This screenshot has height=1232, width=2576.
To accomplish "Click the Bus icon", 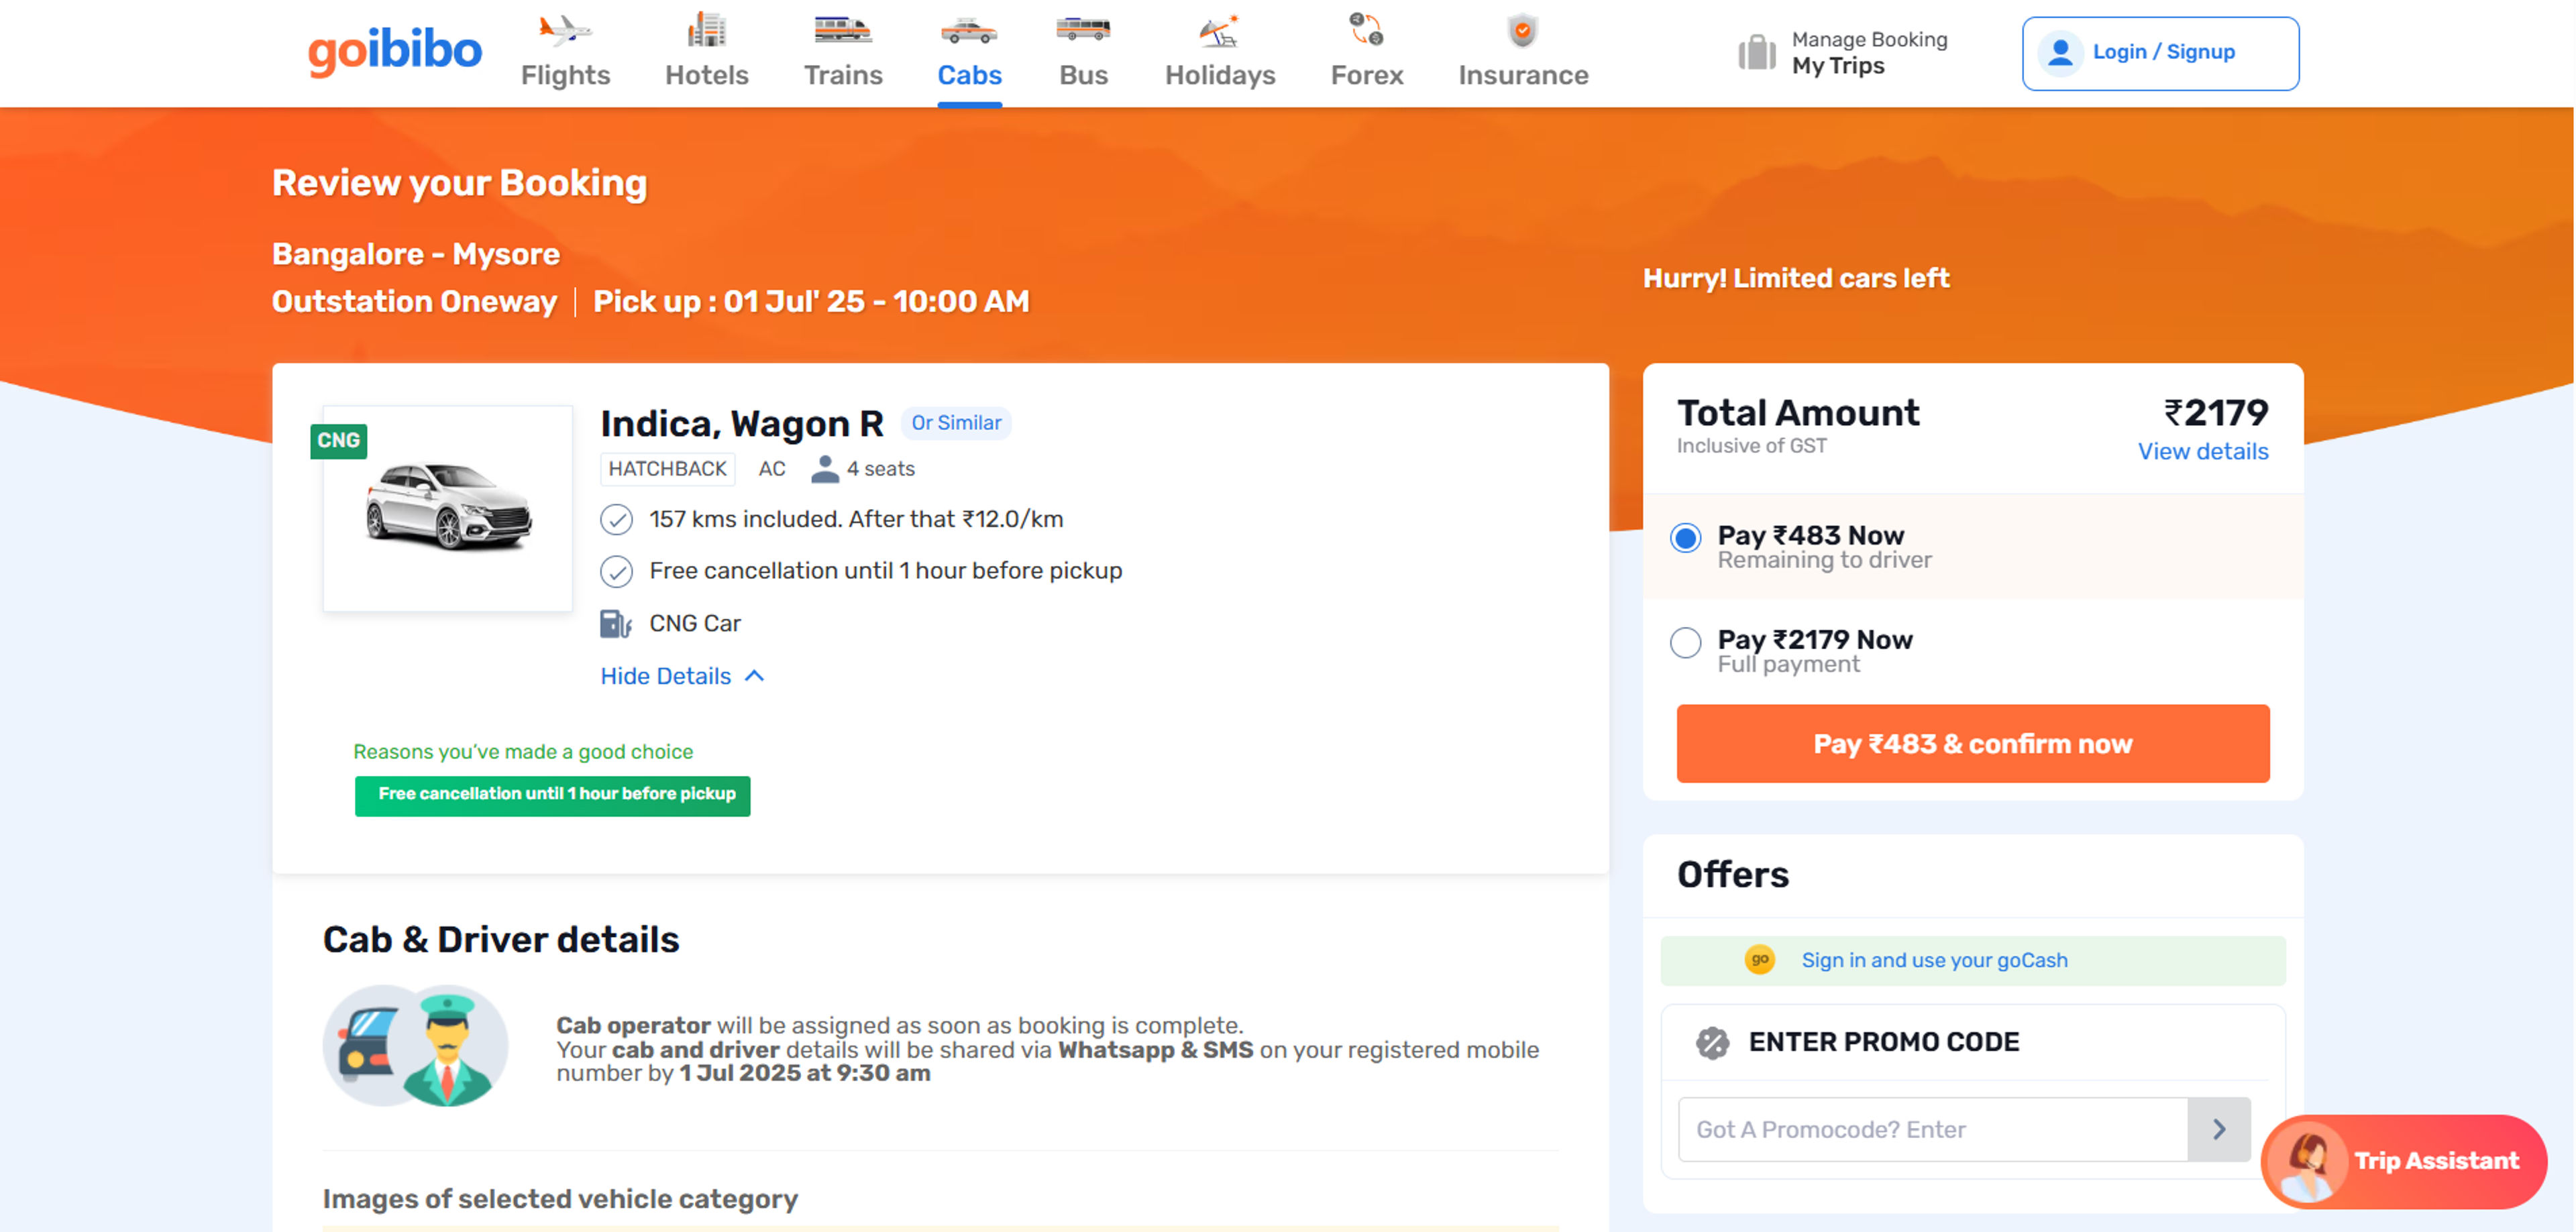I will (x=1083, y=29).
